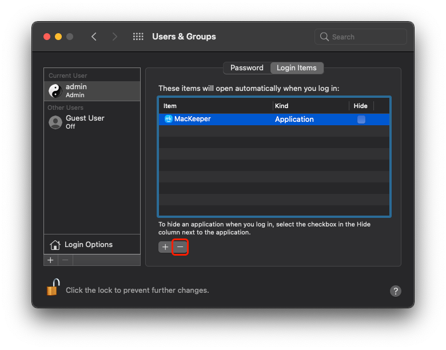Image resolution: width=446 pixels, height=350 pixels.
Task: Click the Kind column header
Action: (311, 106)
